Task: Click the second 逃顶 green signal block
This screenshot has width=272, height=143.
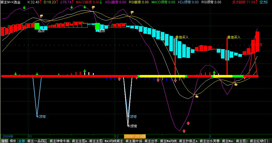Action: click(x=97, y=26)
